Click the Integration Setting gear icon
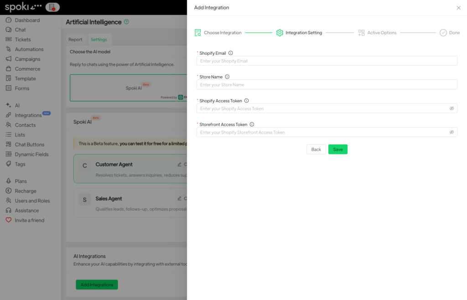 pyautogui.click(x=280, y=33)
